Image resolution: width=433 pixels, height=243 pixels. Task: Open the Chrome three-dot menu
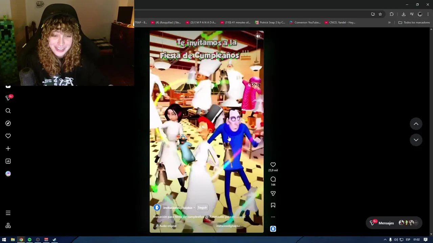coord(428,14)
